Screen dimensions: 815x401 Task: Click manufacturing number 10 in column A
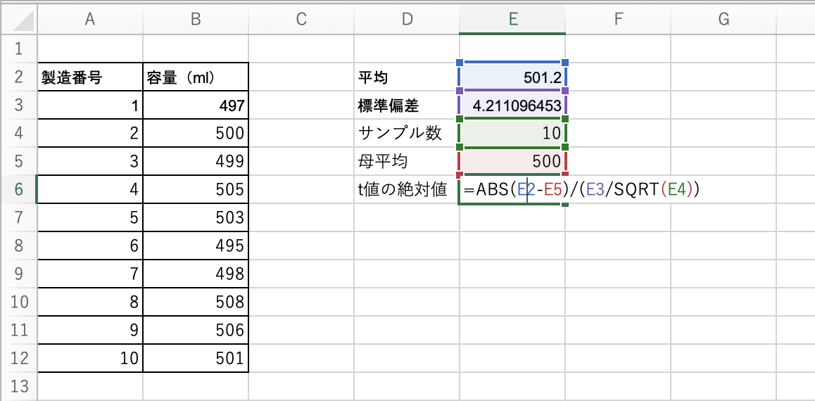90,358
